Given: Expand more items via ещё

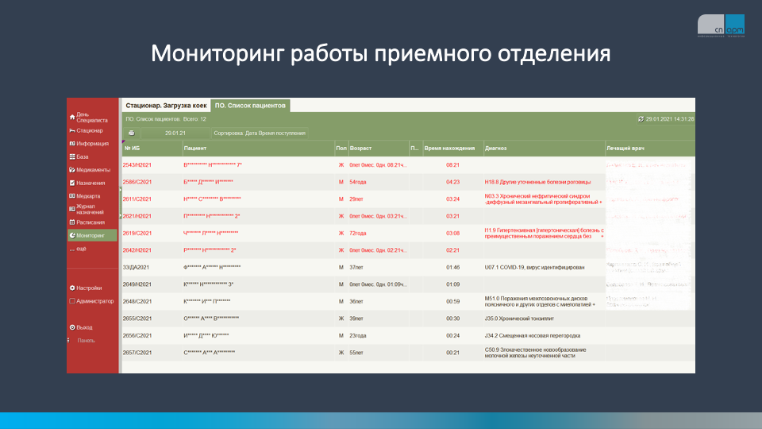Looking at the screenshot, I should click(x=79, y=249).
